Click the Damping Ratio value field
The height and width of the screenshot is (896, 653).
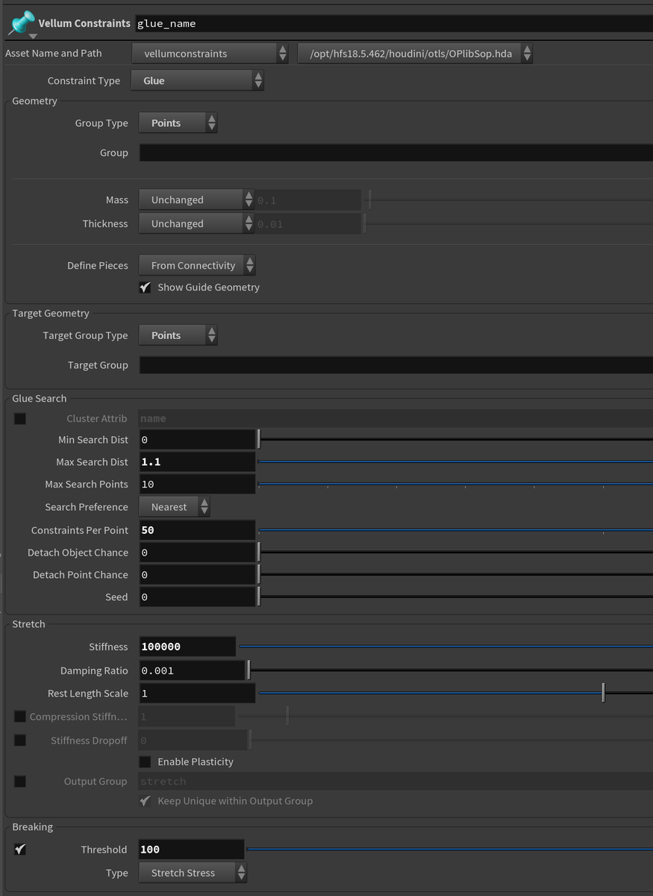pyautogui.click(x=193, y=671)
